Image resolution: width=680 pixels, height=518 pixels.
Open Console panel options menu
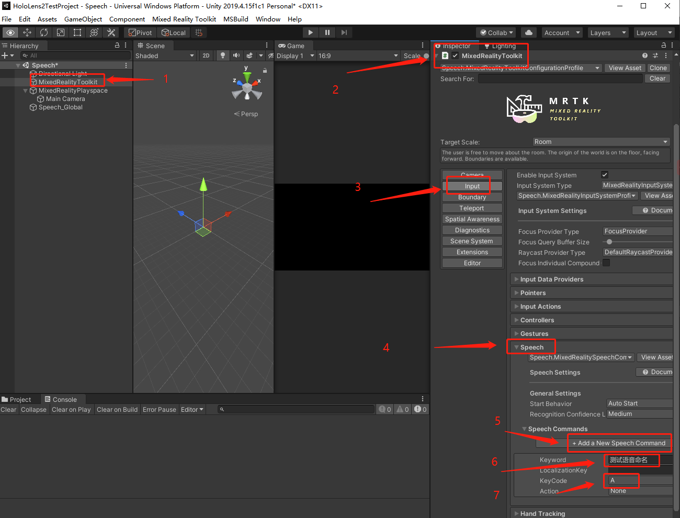[423, 399]
